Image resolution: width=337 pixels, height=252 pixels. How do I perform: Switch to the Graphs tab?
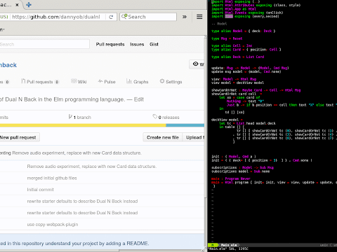[138, 82]
